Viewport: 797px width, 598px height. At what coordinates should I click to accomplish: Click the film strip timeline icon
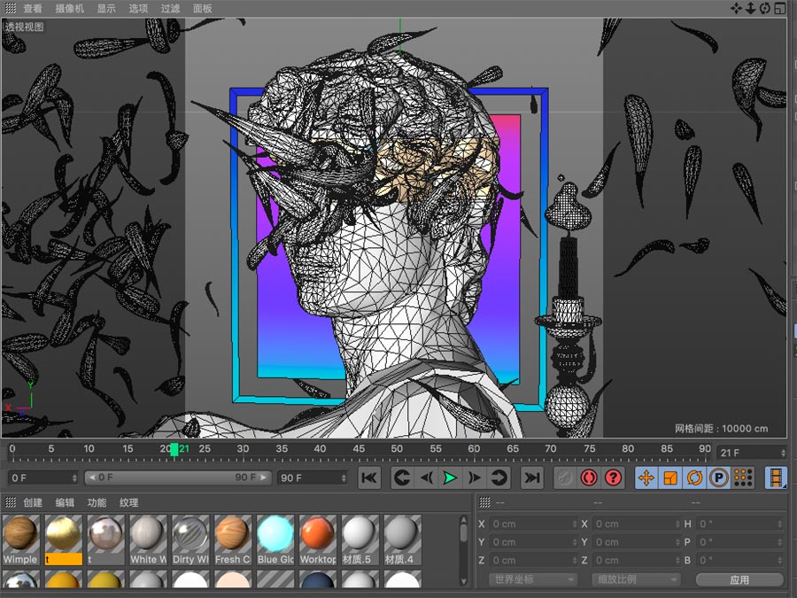(x=775, y=478)
